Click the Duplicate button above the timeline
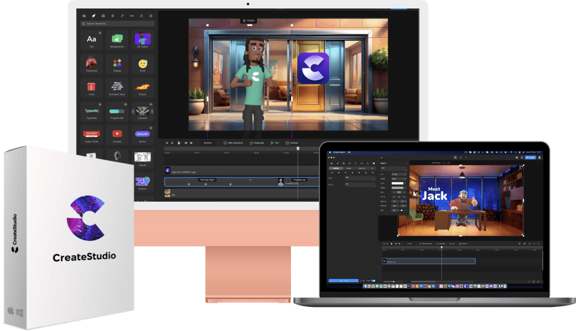The width and height of the screenshot is (576, 331). [256, 142]
